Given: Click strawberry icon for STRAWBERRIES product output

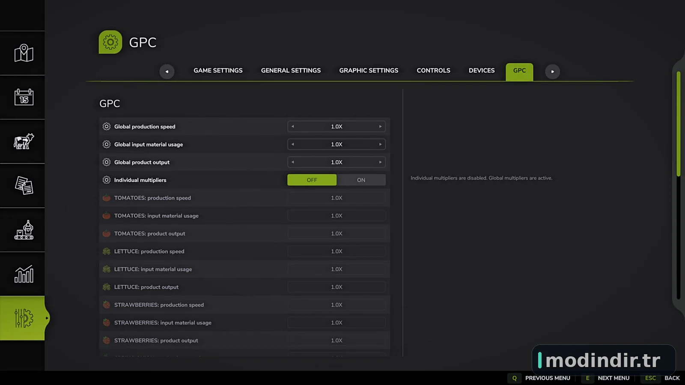Looking at the screenshot, I should click(x=107, y=341).
